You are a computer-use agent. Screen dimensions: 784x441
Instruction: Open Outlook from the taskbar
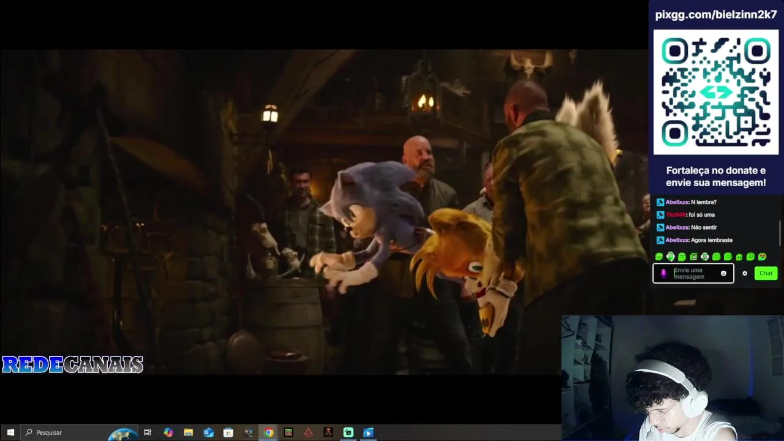[x=208, y=432]
